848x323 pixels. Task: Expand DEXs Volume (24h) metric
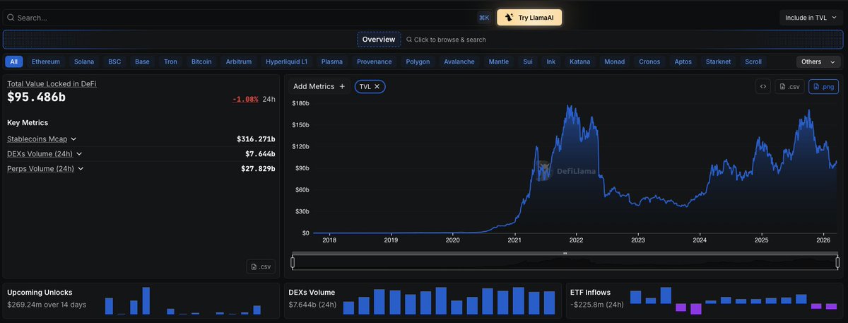pyautogui.click(x=45, y=154)
